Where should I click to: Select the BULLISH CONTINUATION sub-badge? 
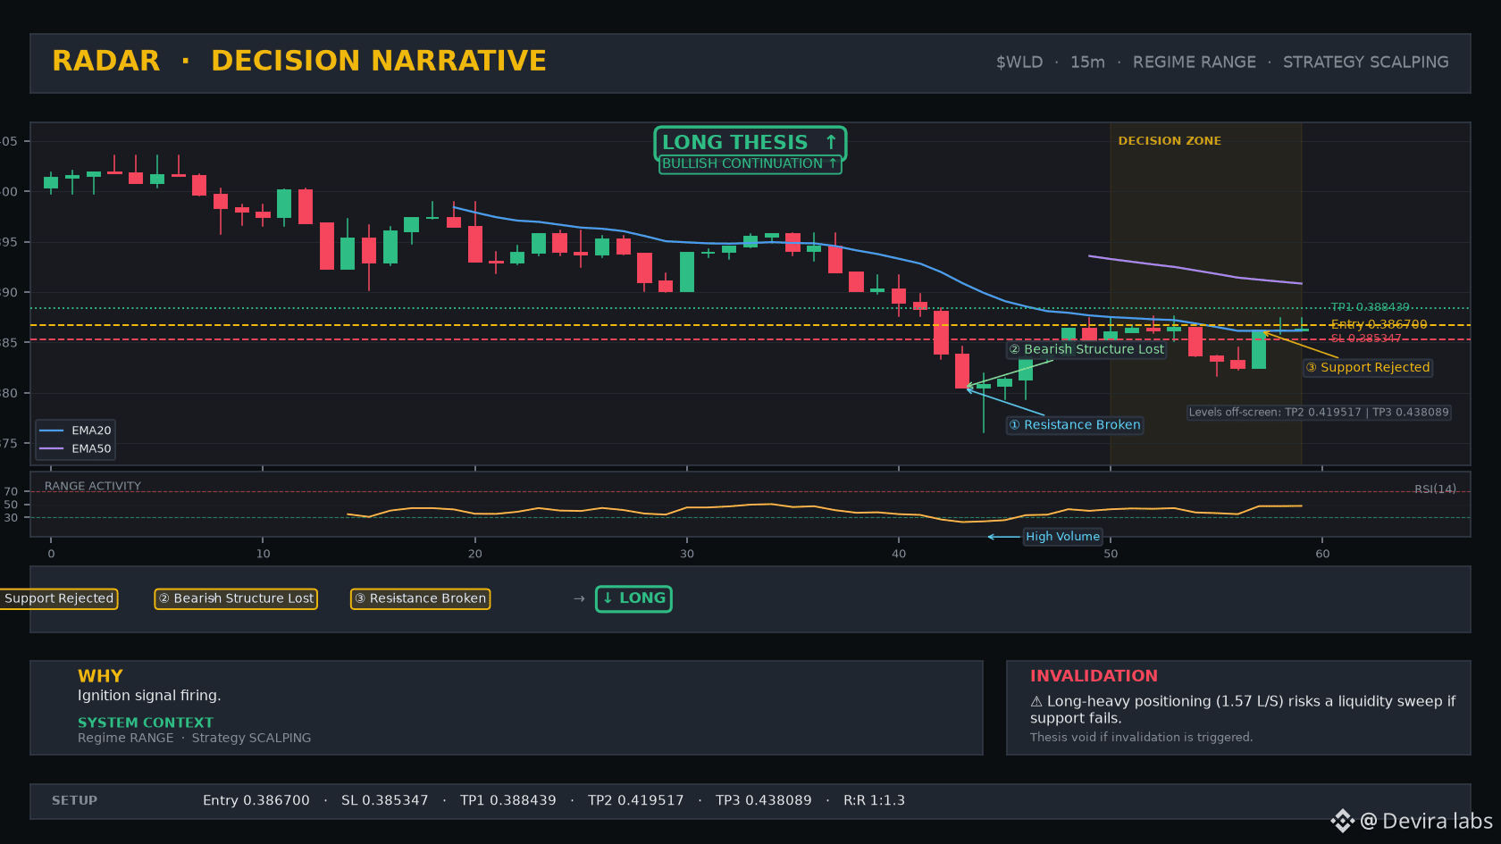point(750,164)
